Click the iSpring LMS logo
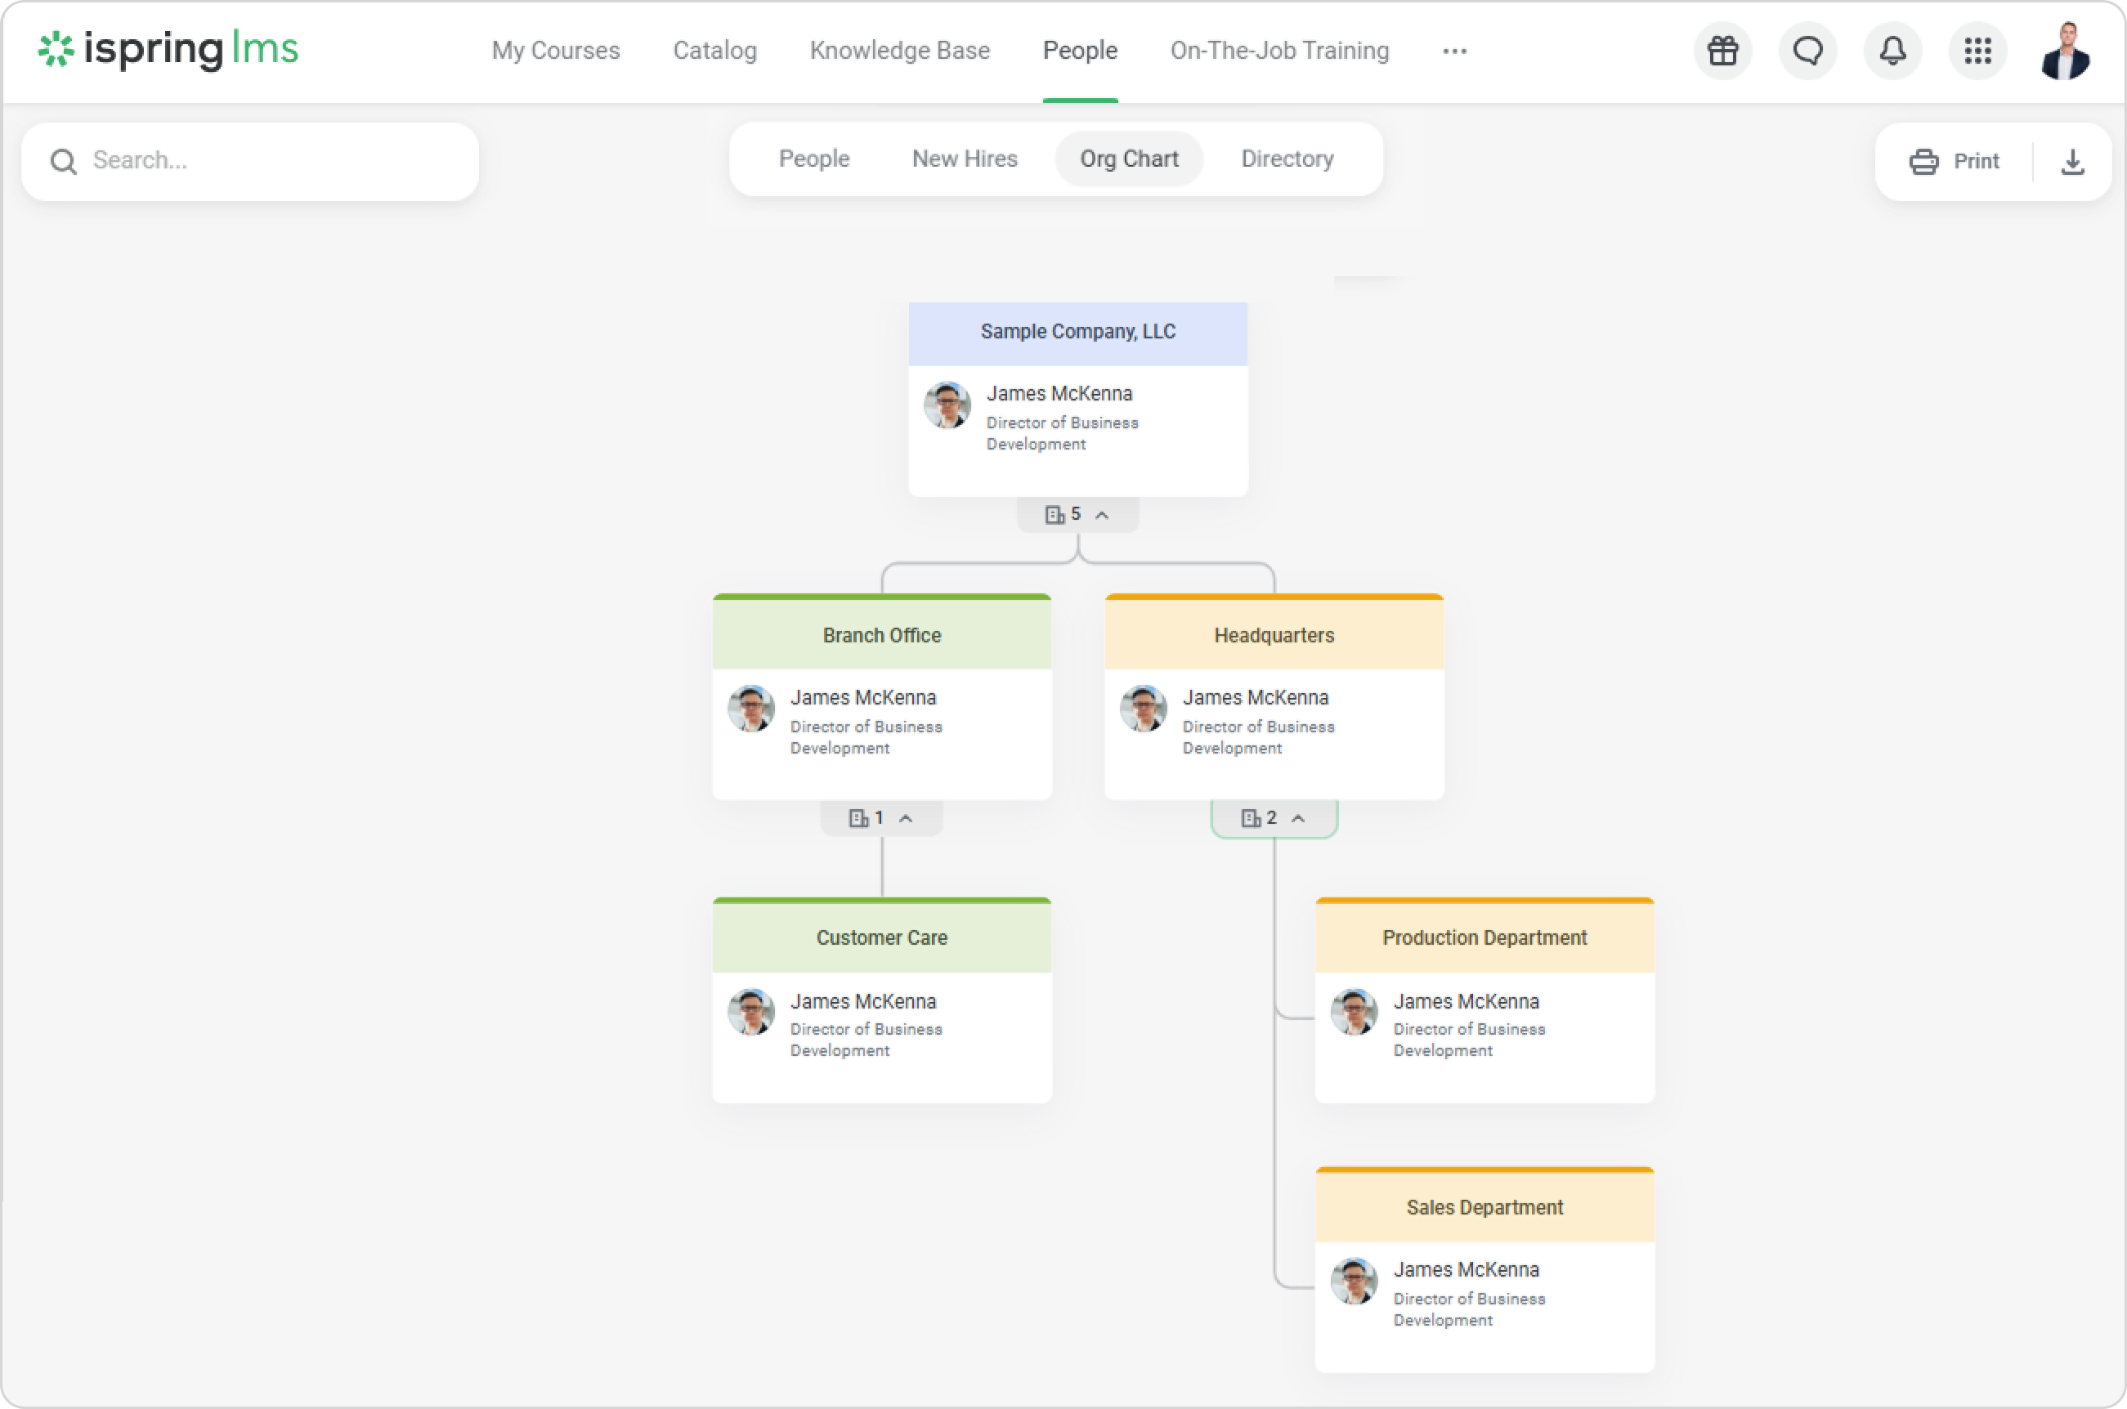Viewport: 2127px width, 1409px height. point(168,49)
